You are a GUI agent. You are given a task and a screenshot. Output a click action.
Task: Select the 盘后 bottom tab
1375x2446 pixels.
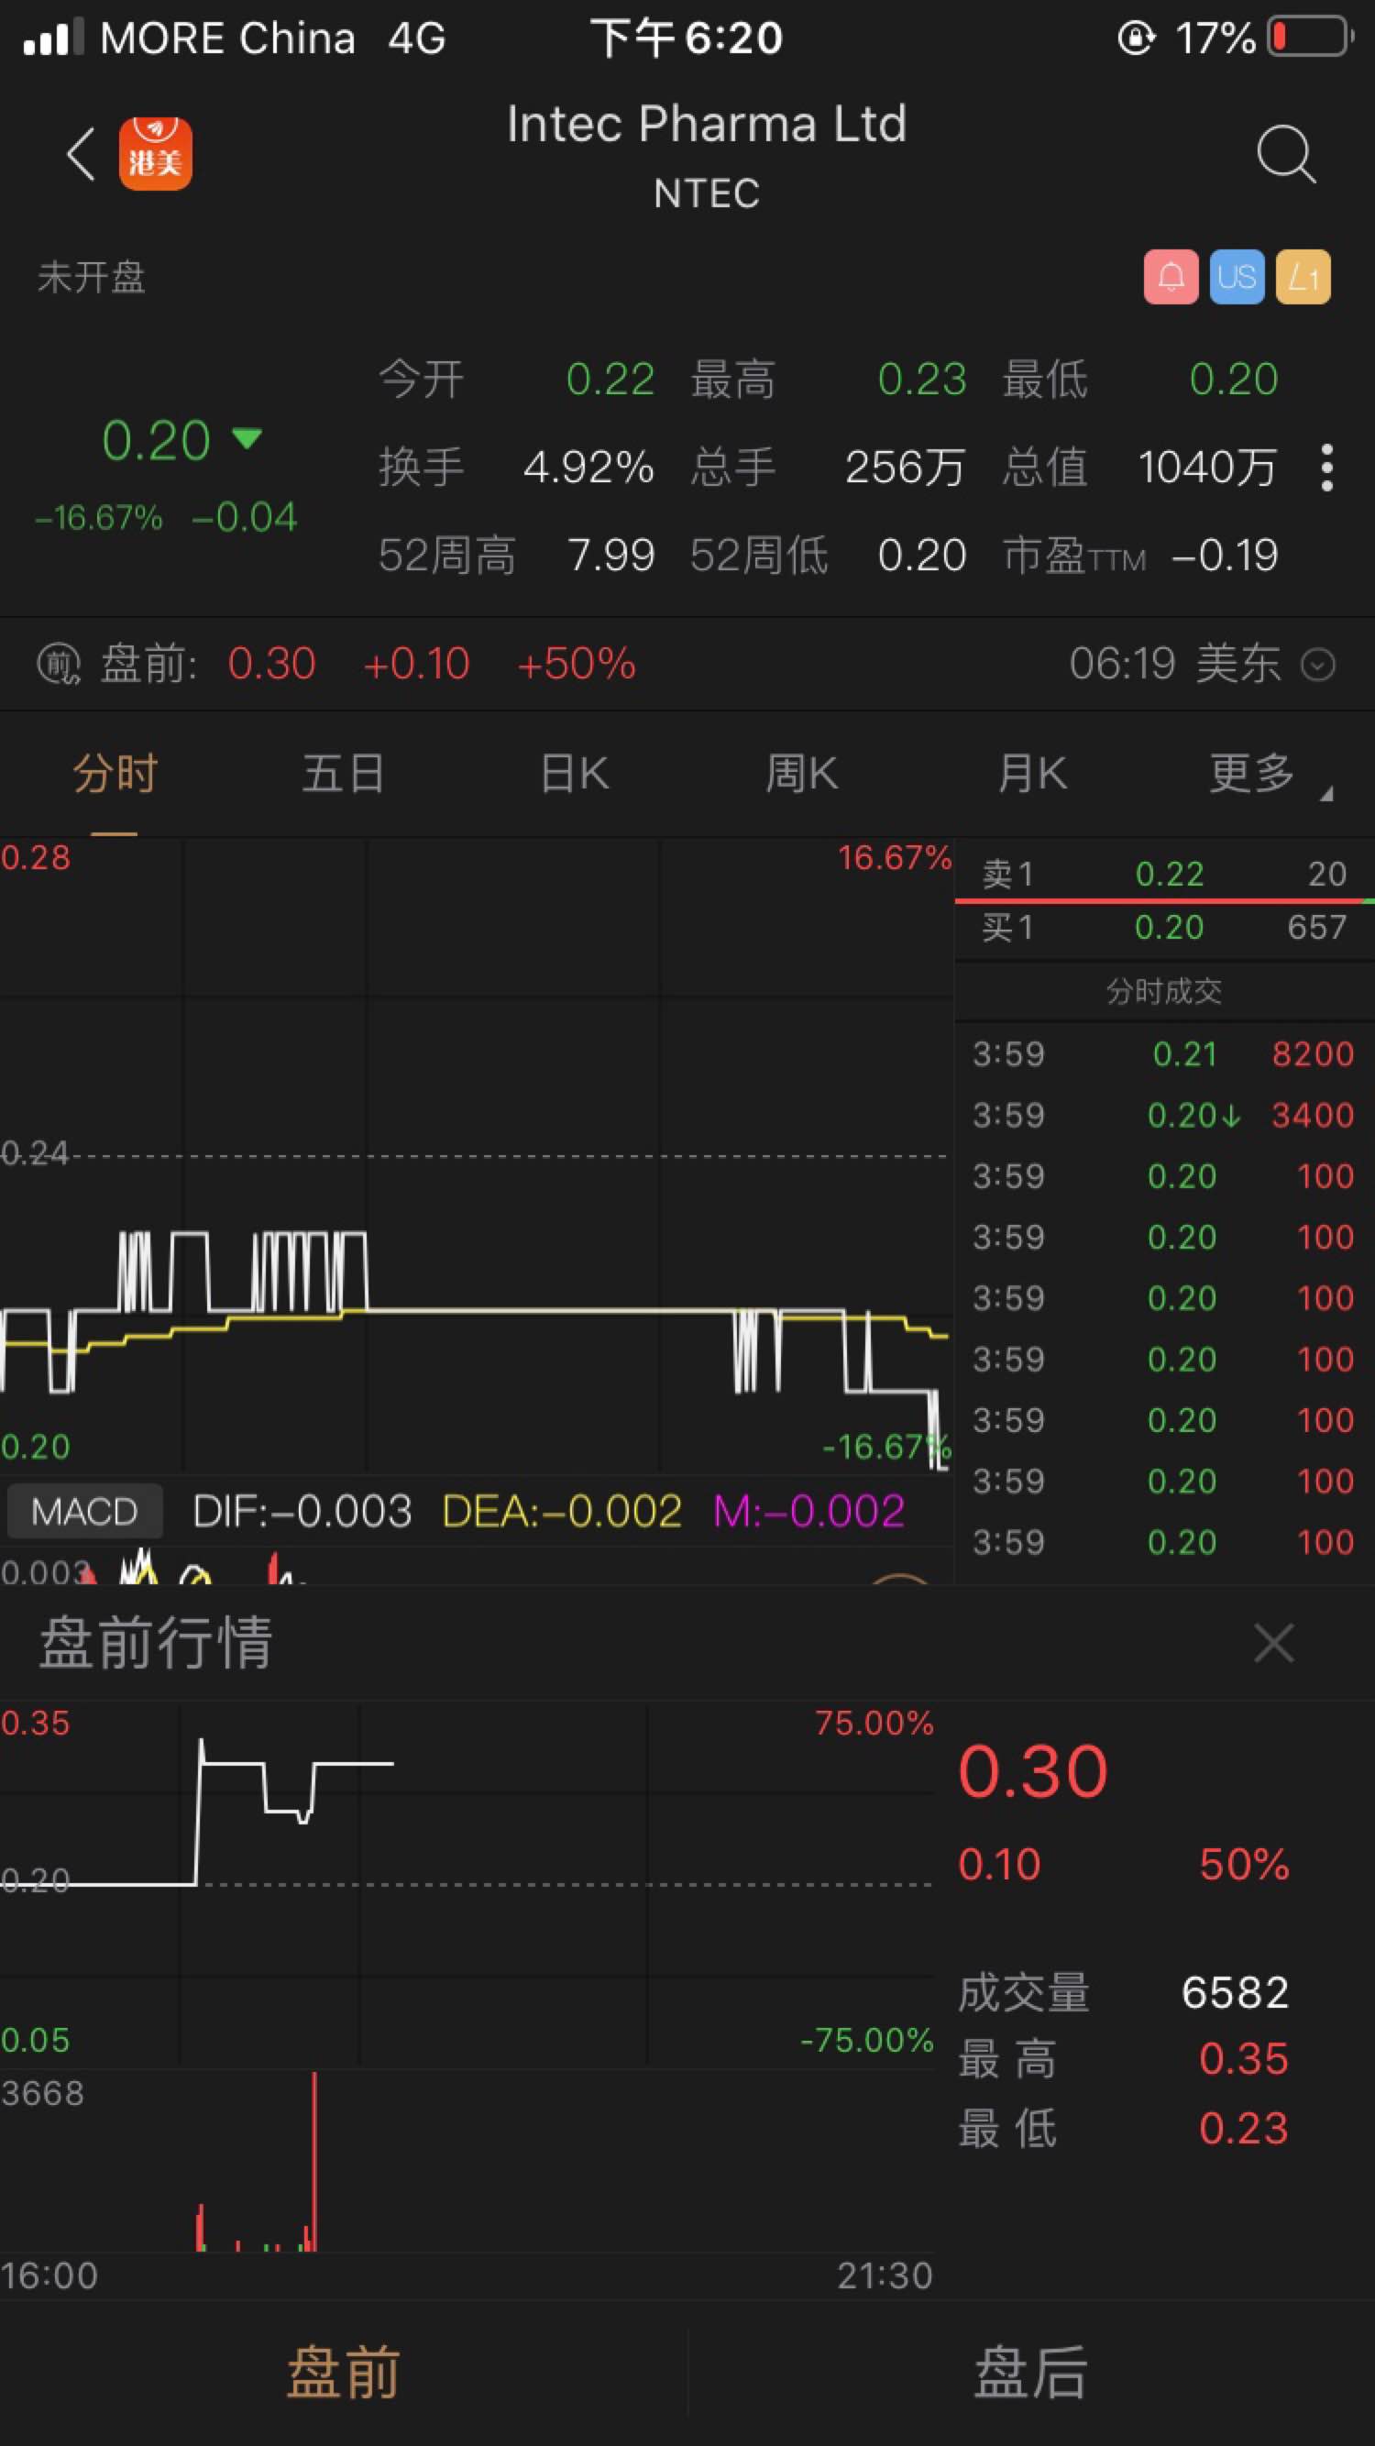click(1031, 2371)
